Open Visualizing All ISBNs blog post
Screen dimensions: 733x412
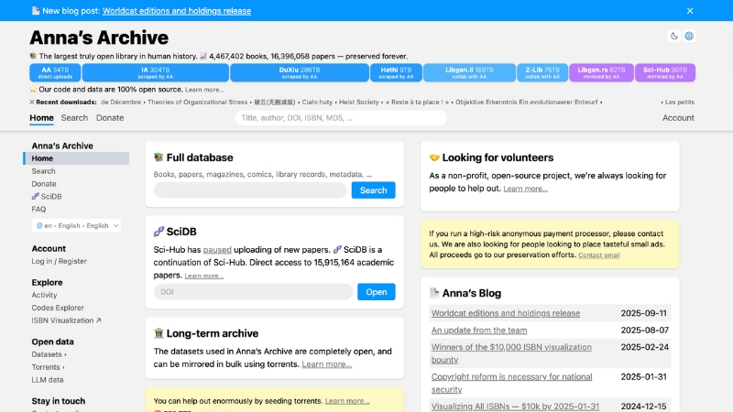(515, 407)
